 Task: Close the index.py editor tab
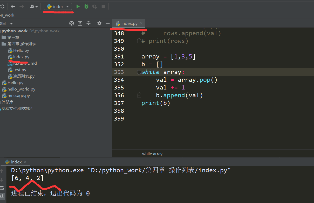[141, 23]
